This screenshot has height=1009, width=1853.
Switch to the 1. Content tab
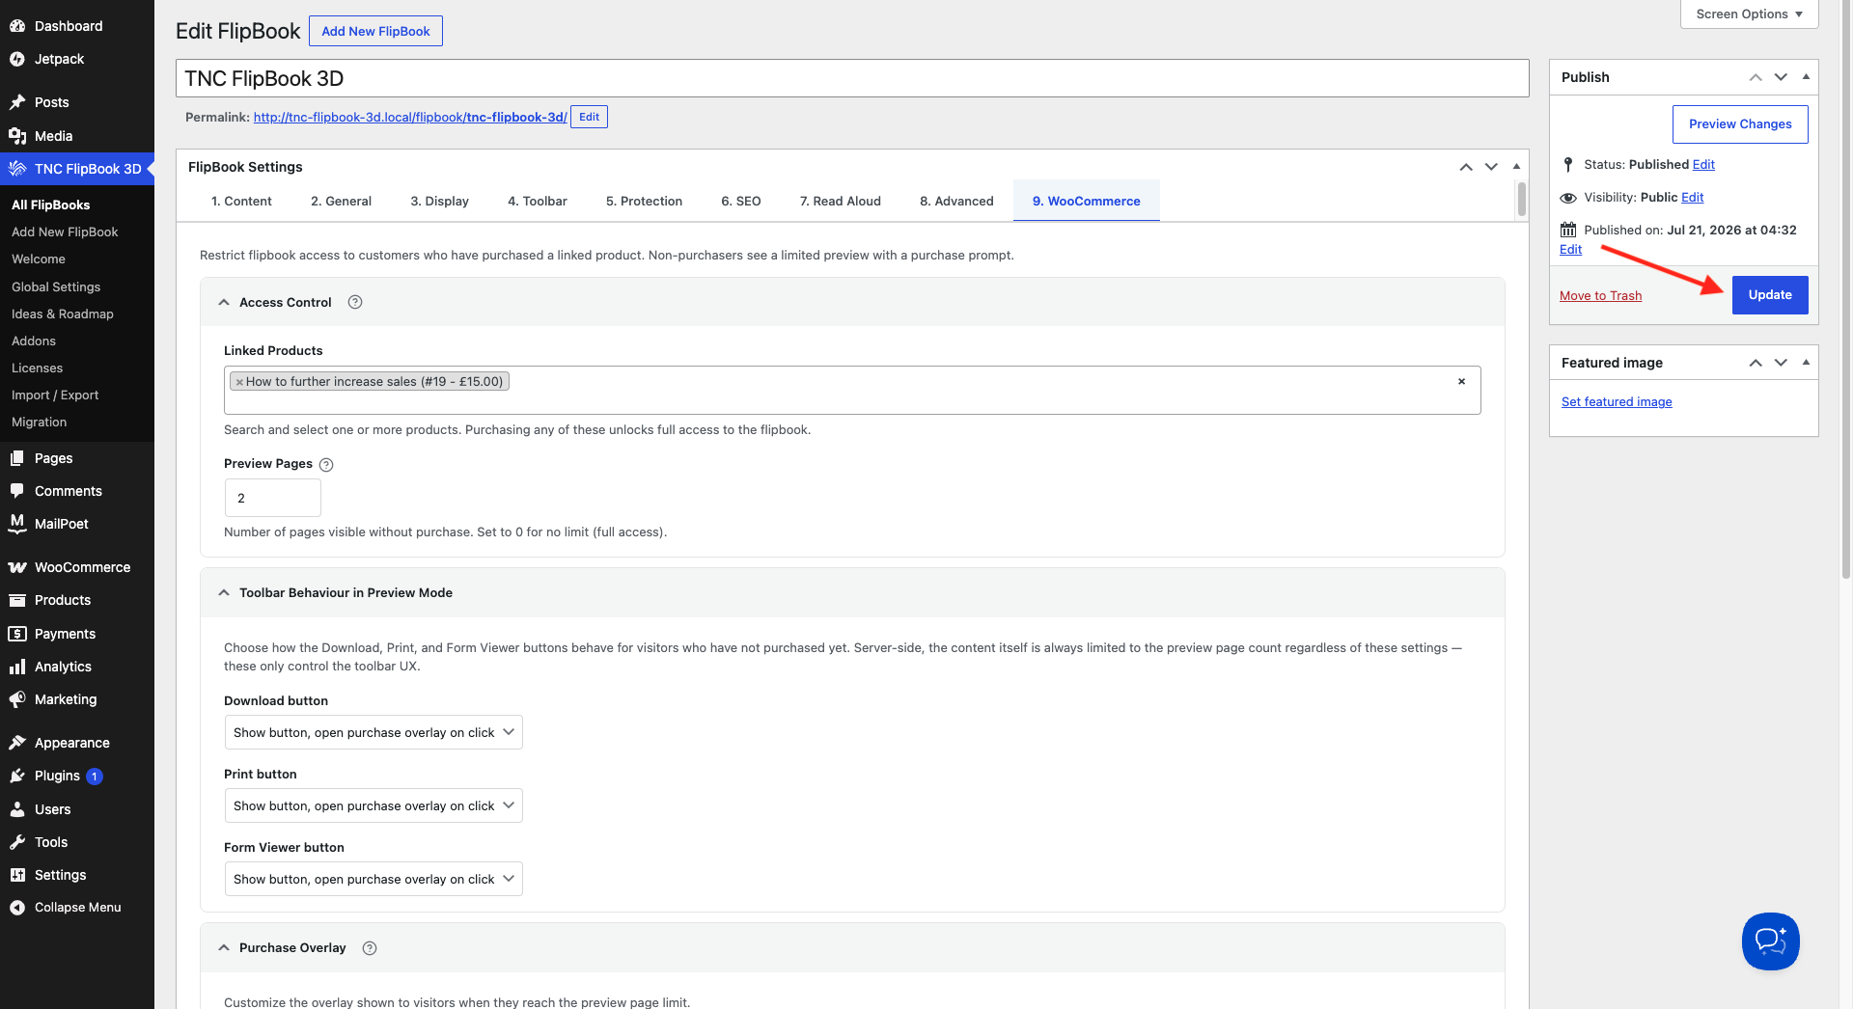(x=241, y=201)
